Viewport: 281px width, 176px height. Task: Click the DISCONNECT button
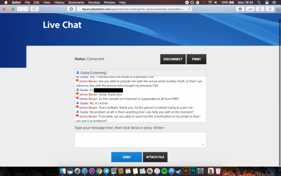tap(173, 59)
